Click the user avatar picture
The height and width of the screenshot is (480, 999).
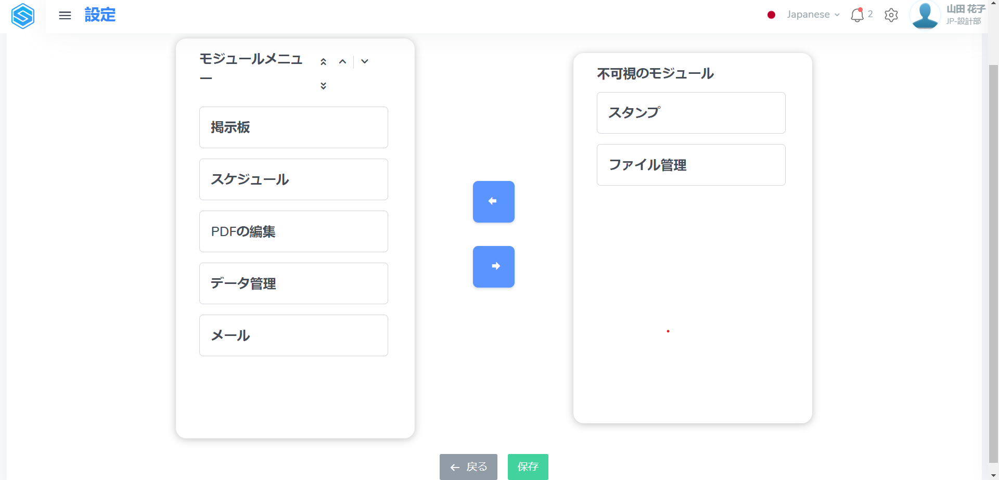(925, 15)
